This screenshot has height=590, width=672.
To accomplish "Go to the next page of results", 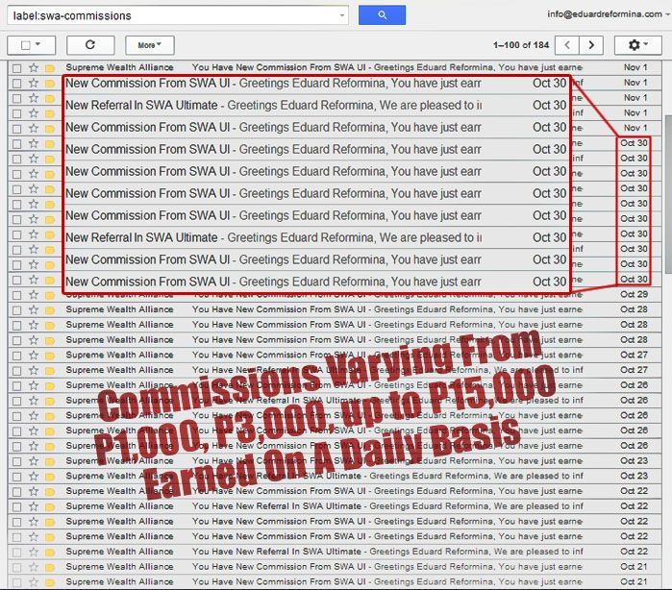I will point(591,45).
